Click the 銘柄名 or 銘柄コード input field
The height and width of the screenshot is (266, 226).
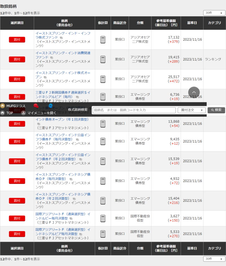(x=134, y=110)
